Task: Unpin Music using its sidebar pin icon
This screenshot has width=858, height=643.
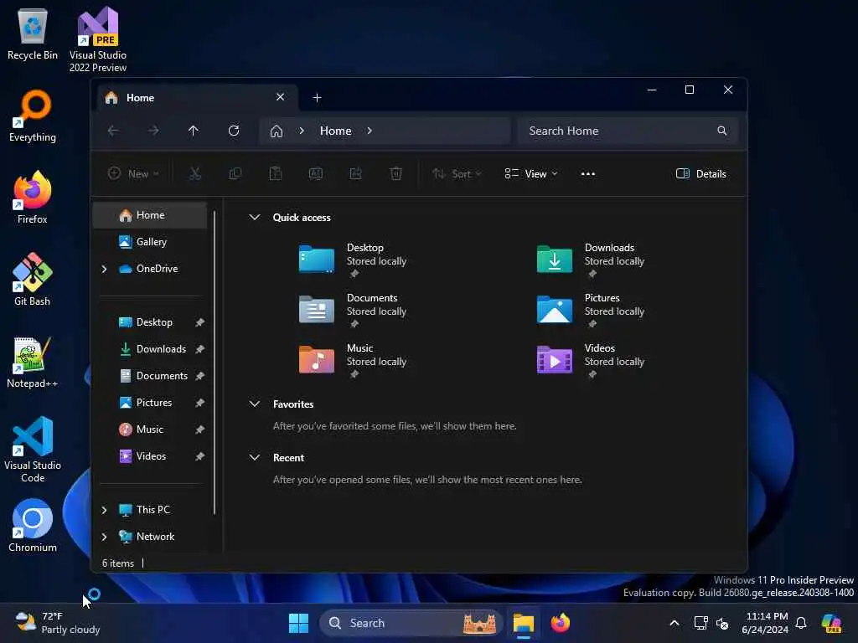Action: (200, 430)
